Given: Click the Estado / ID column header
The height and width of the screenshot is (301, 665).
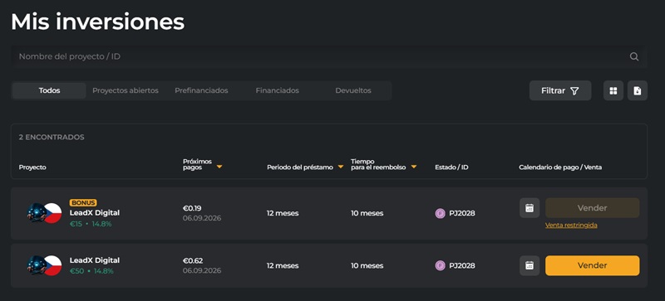Looking at the screenshot, I should click(451, 167).
